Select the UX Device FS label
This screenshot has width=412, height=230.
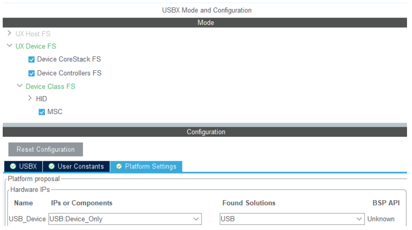pyautogui.click(x=36, y=46)
